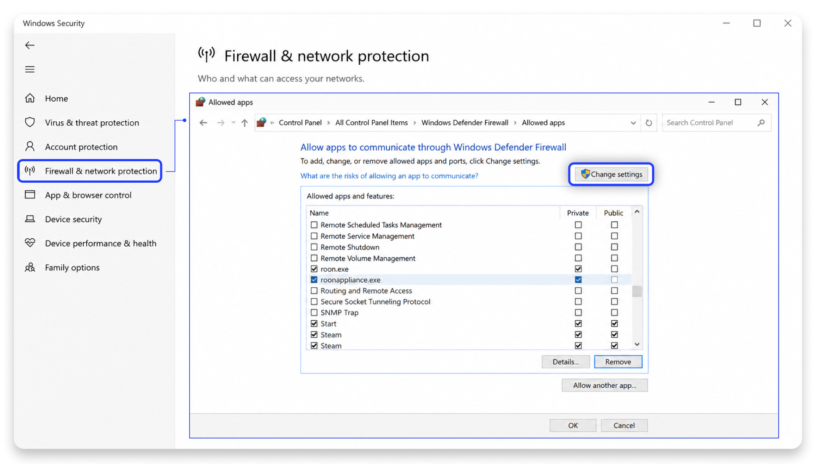Screen dimensions: 818x464
Task: Toggle SNMP Trap checkbox
Action: 314,312
